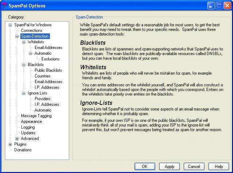Viewport: 233px width, 173px height.
Task: Click the Spam-Detection group box title
Action: tap(89, 17)
